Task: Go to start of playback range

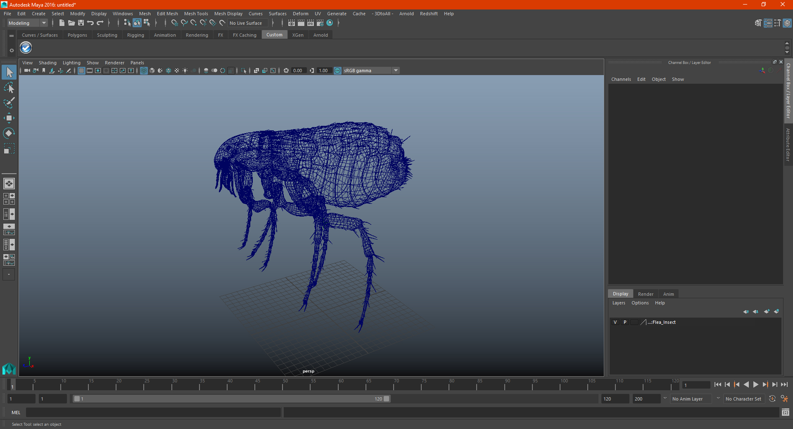Action: click(718, 384)
